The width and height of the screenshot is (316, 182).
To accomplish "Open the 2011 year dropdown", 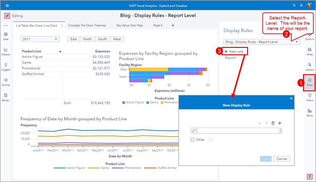I will point(40,39).
